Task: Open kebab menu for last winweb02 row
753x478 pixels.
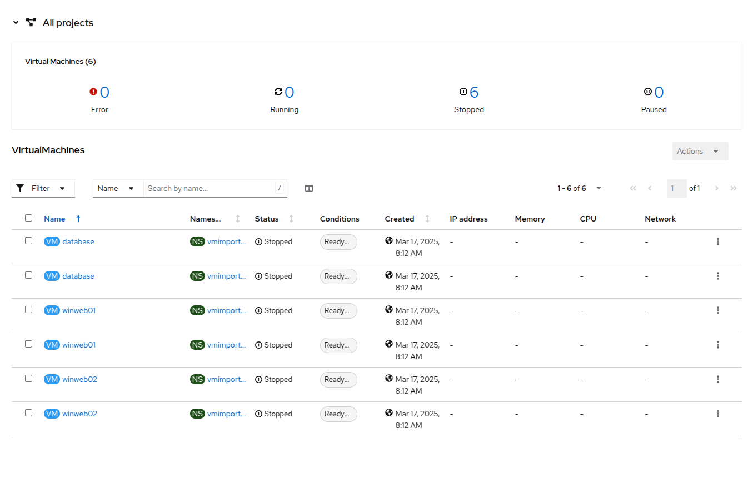Action: click(717, 414)
